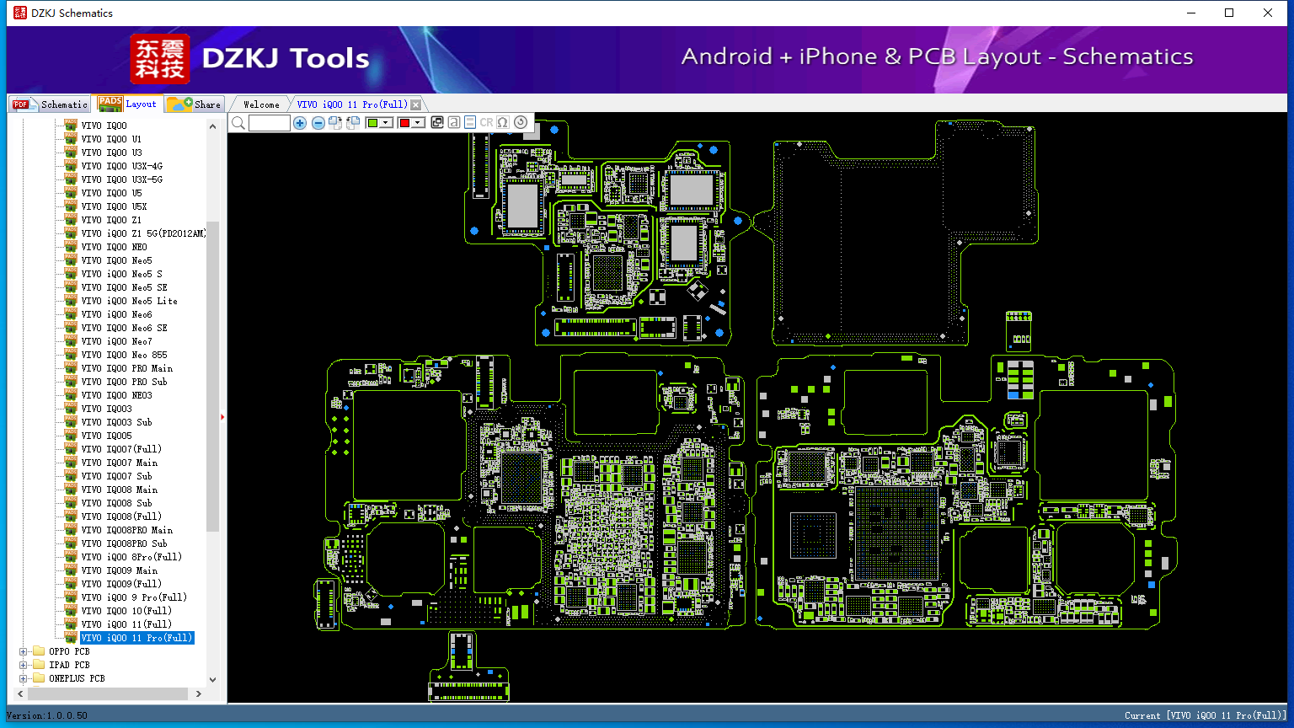Image resolution: width=1294 pixels, height=728 pixels.
Task: Toggle the letter 'a' text display icon
Action: (x=453, y=123)
